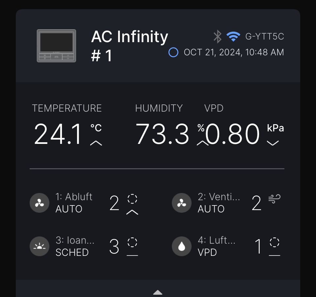Open the AC Infinity #1 device title
This screenshot has height=297, width=316.
129,46
